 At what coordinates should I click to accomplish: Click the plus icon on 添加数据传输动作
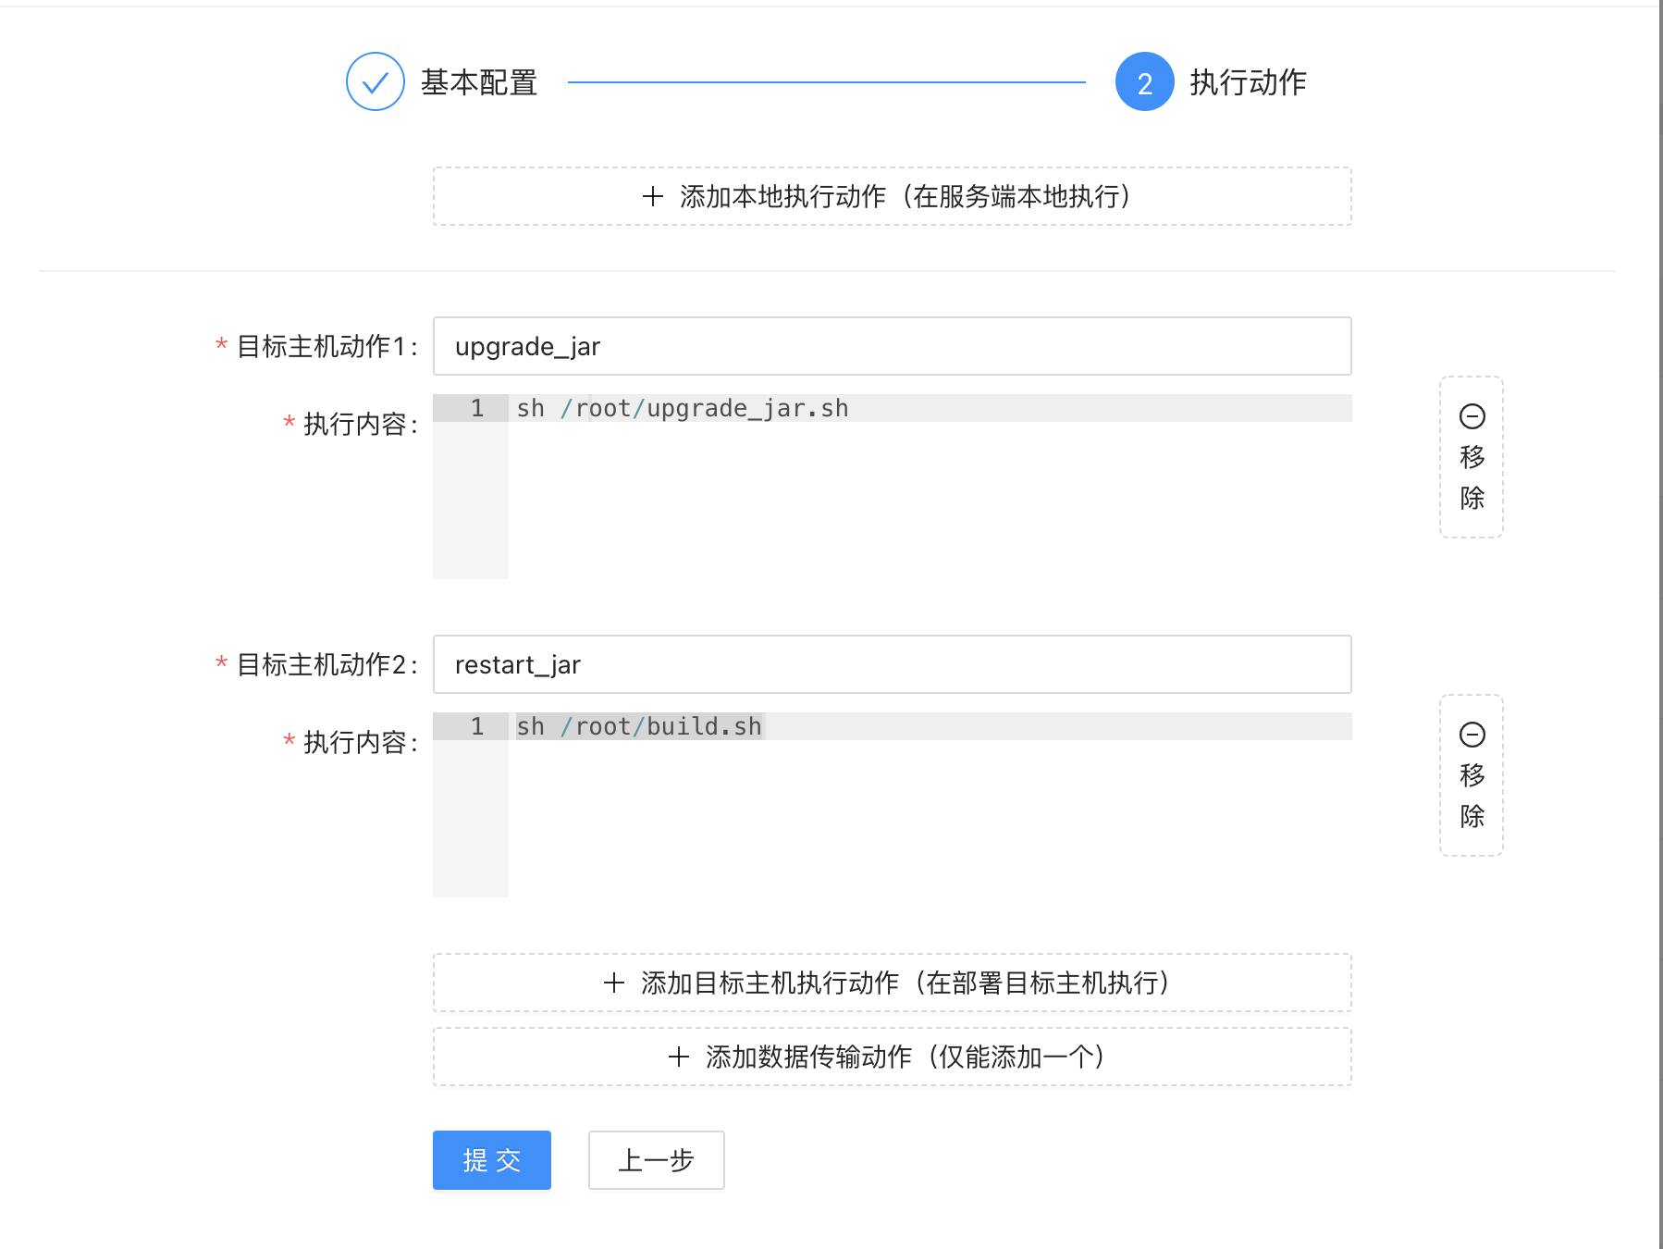[x=678, y=1056]
